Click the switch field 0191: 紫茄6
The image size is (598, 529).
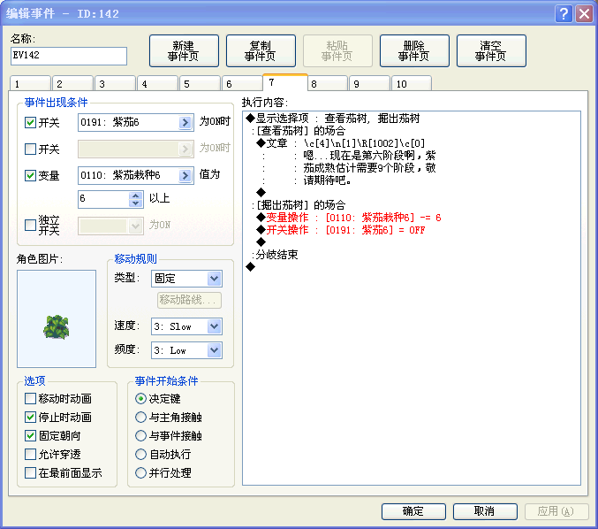[129, 123]
